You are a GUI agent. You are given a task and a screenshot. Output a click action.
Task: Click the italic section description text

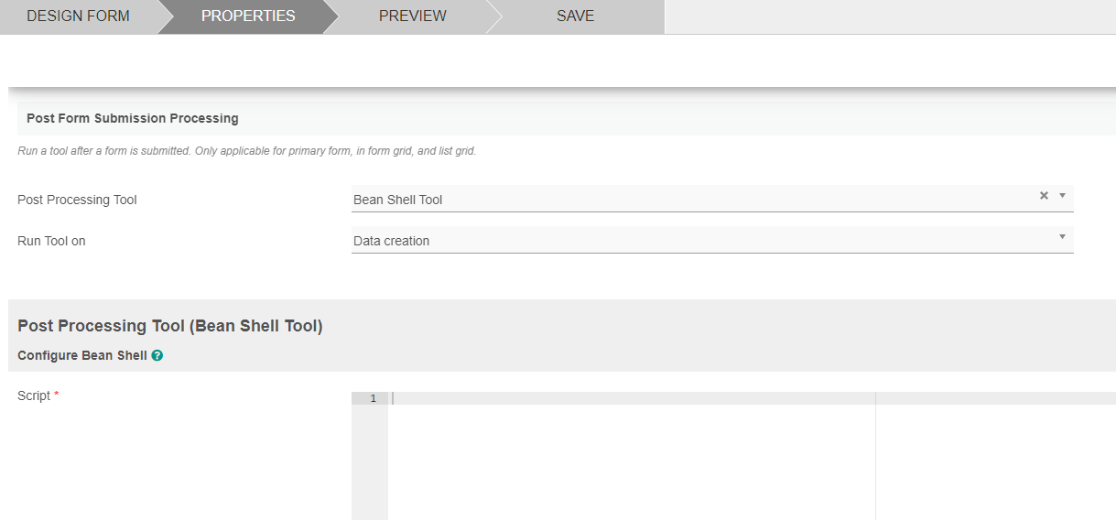246,151
